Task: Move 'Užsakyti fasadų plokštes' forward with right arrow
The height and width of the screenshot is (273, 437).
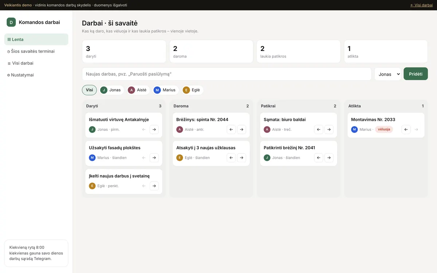Action: point(154,158)
